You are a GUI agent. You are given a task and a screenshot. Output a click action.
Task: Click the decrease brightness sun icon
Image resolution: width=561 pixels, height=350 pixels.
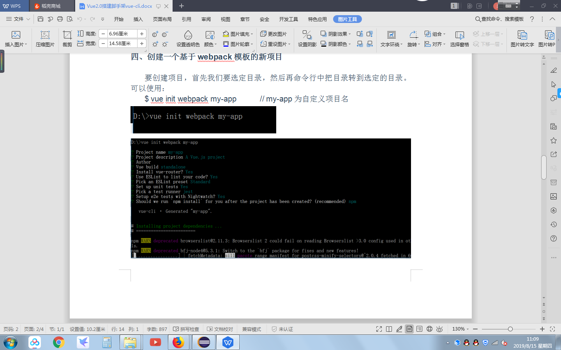(165, 44)
